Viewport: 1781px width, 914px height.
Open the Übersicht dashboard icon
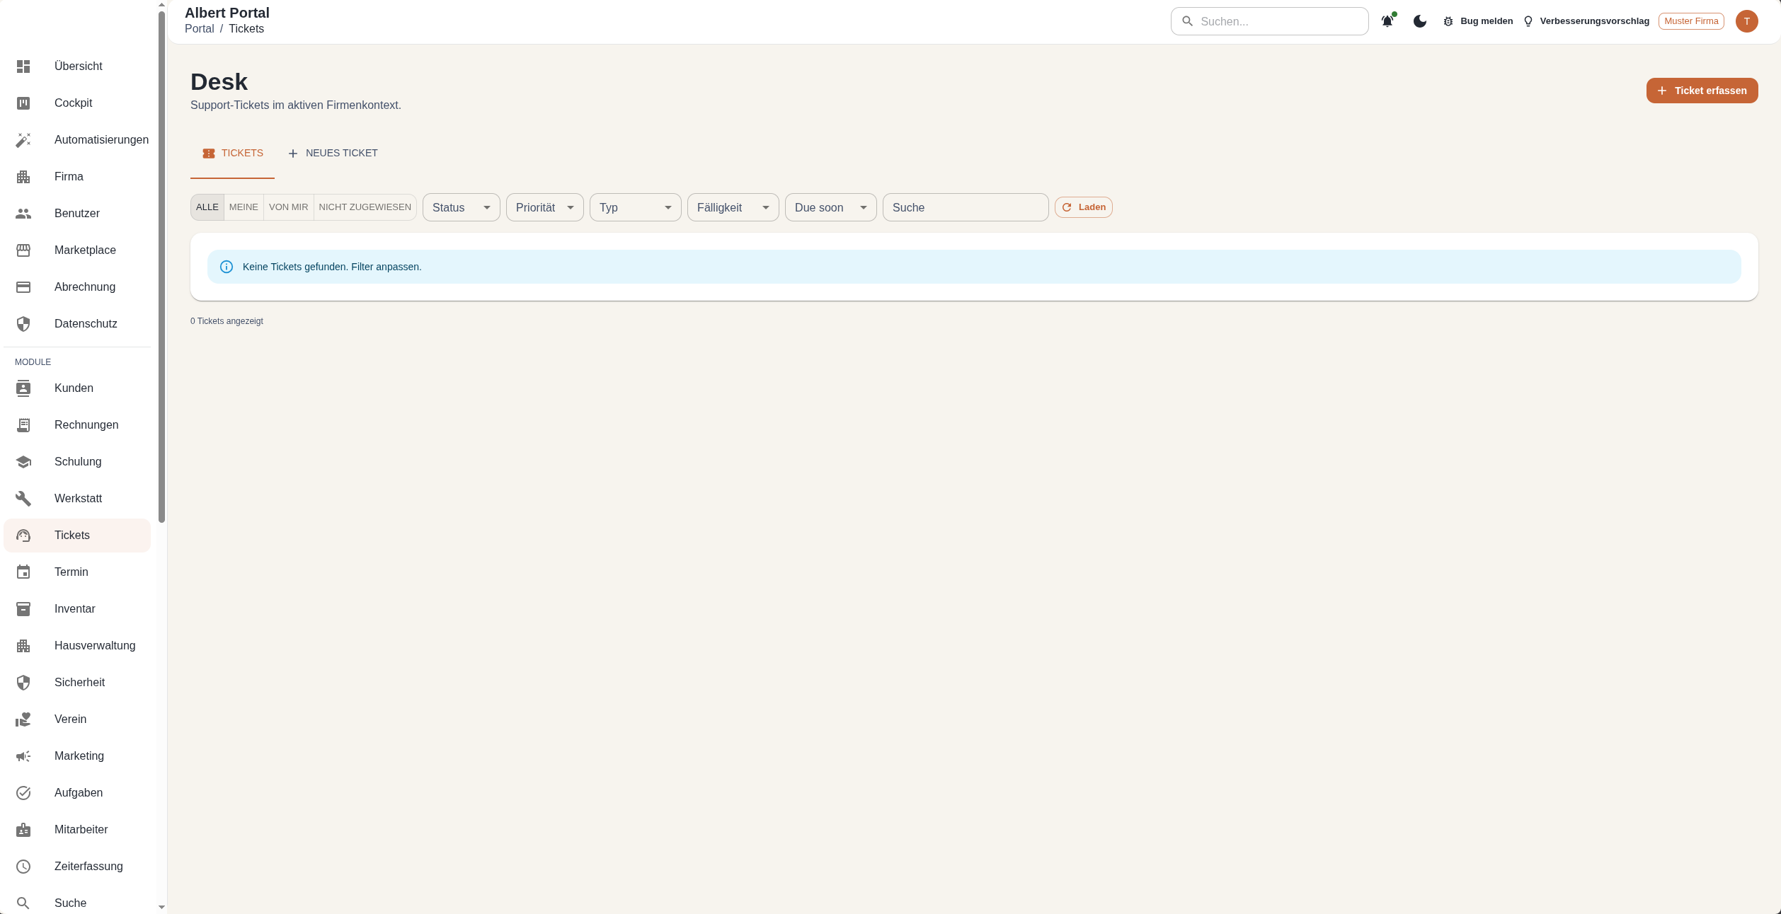pyautogui.click(x=23, y=66)
